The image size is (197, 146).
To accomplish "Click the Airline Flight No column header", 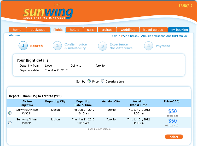I will [x=27, y=103].
